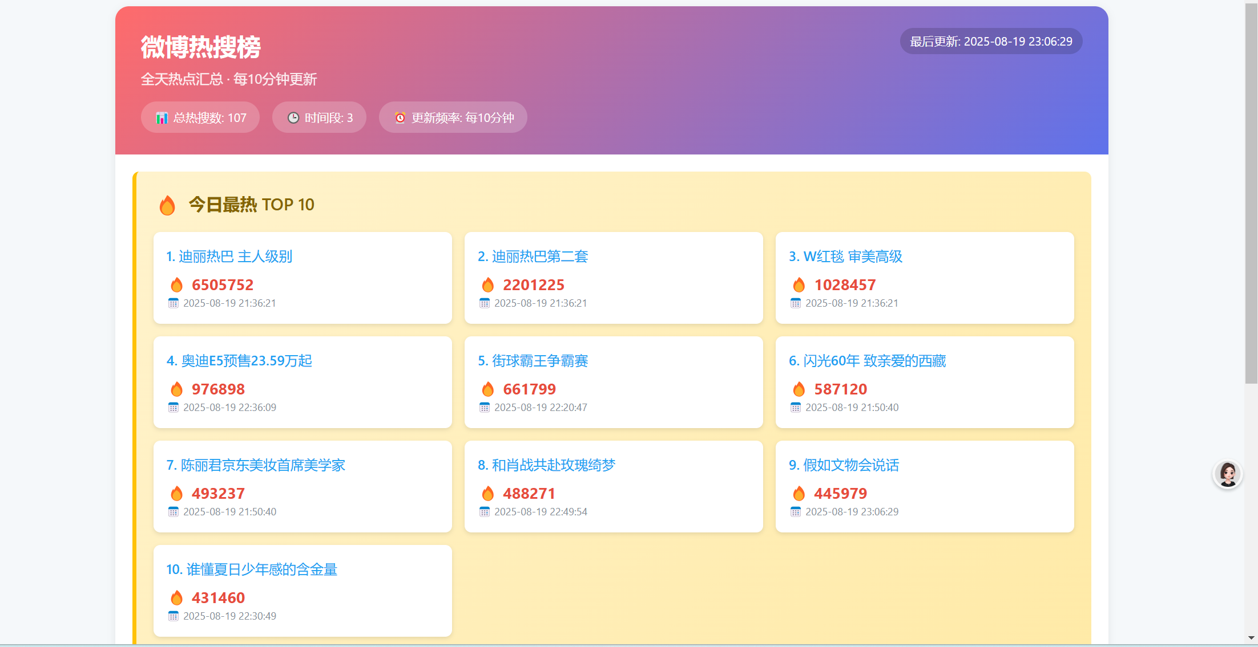
Task: Click the heat value 976898
Action: 218,389
